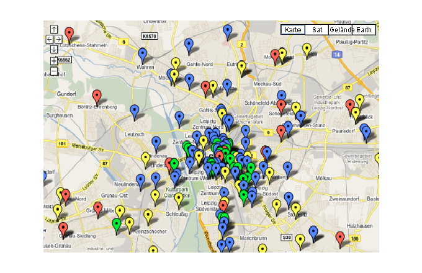Open the red pin at Lützschena-Stahmeln
The image size is (422, 273).
point(70,34)
